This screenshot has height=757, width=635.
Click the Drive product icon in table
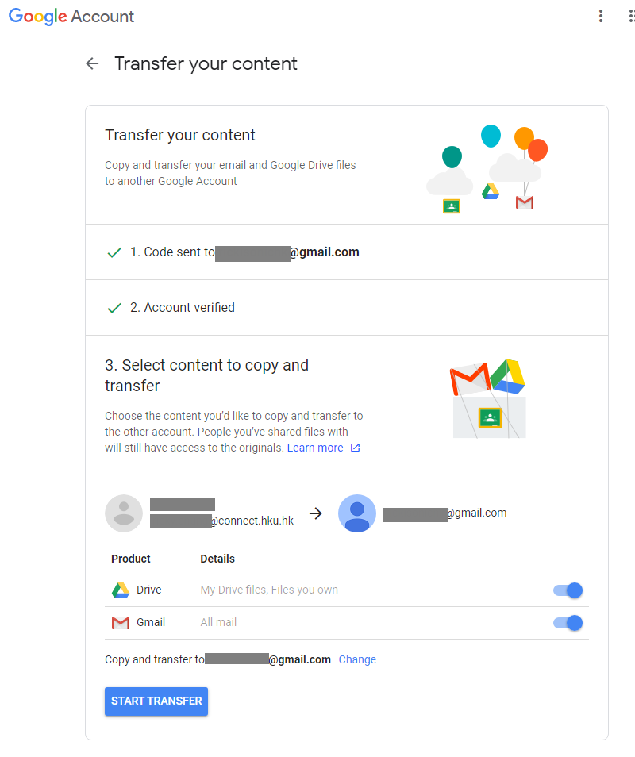[121, 590]
